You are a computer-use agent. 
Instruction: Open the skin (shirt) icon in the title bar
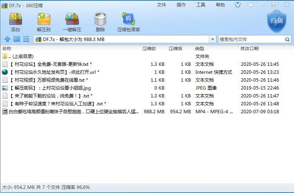click(x=238, y=5)
